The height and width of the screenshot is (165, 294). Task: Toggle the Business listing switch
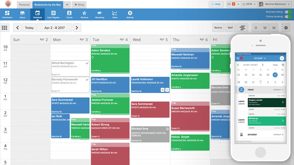pos(288,12)
